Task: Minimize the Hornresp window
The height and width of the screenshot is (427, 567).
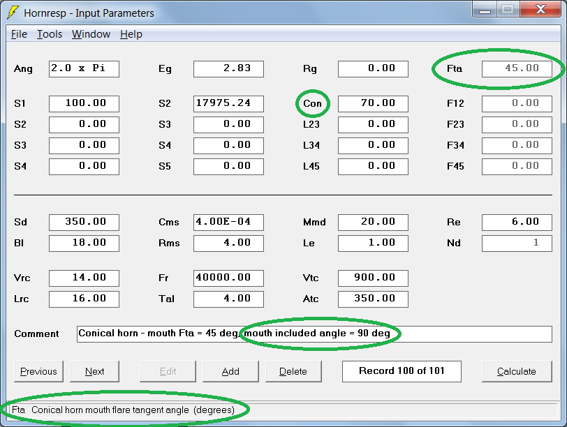Action: tap(485, 9)
